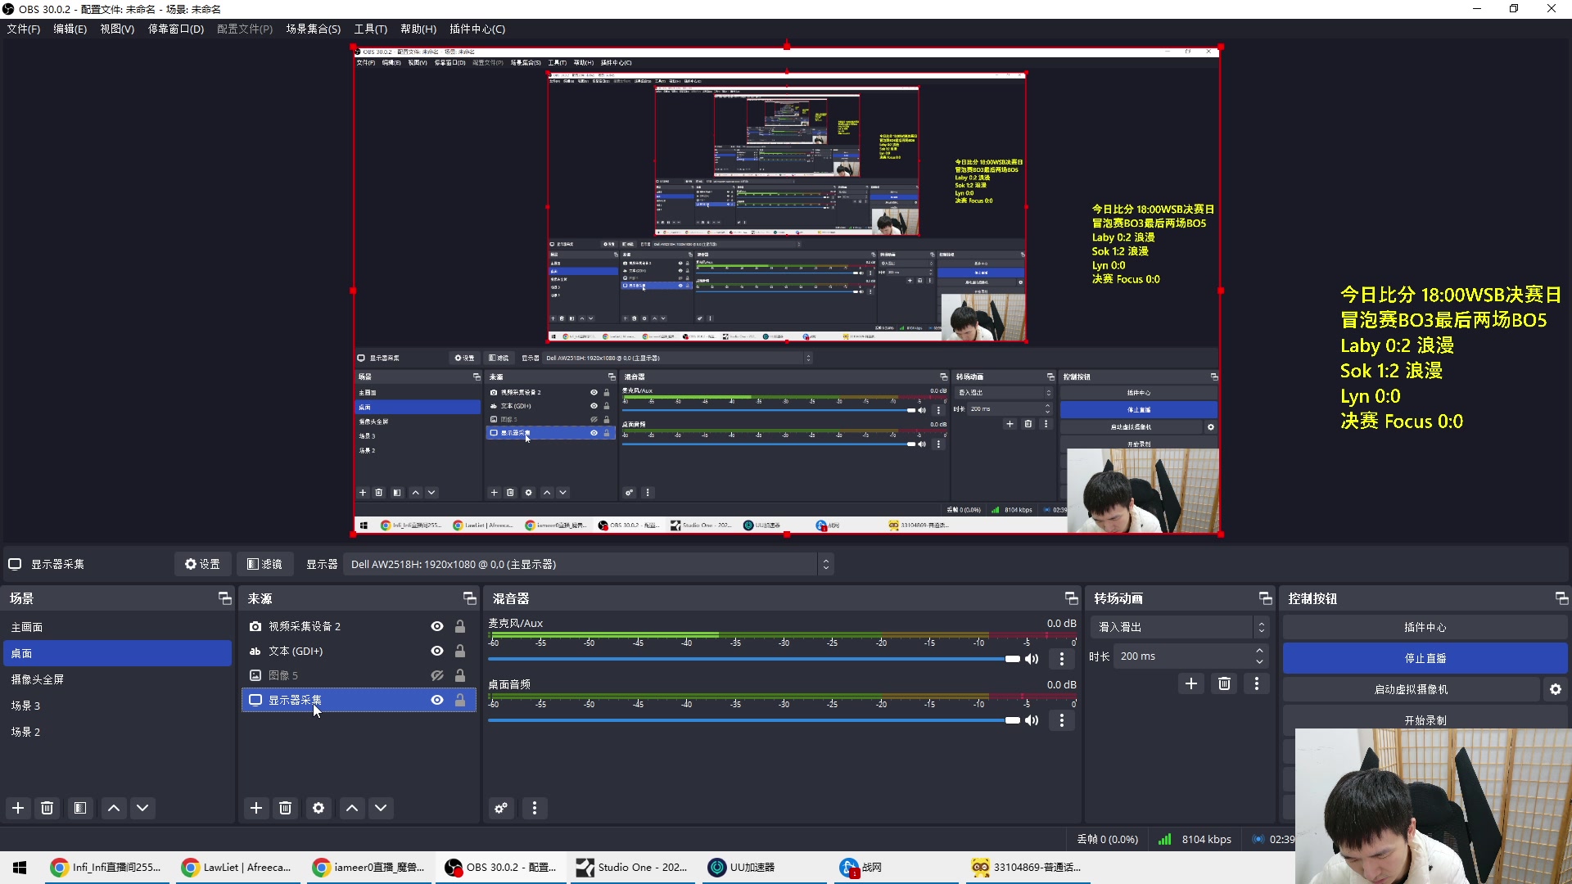Screen dimensions: 1572x884
Task: Mute the 麦克风/Aux speaker icon
Action: (x=1032, y=659)
